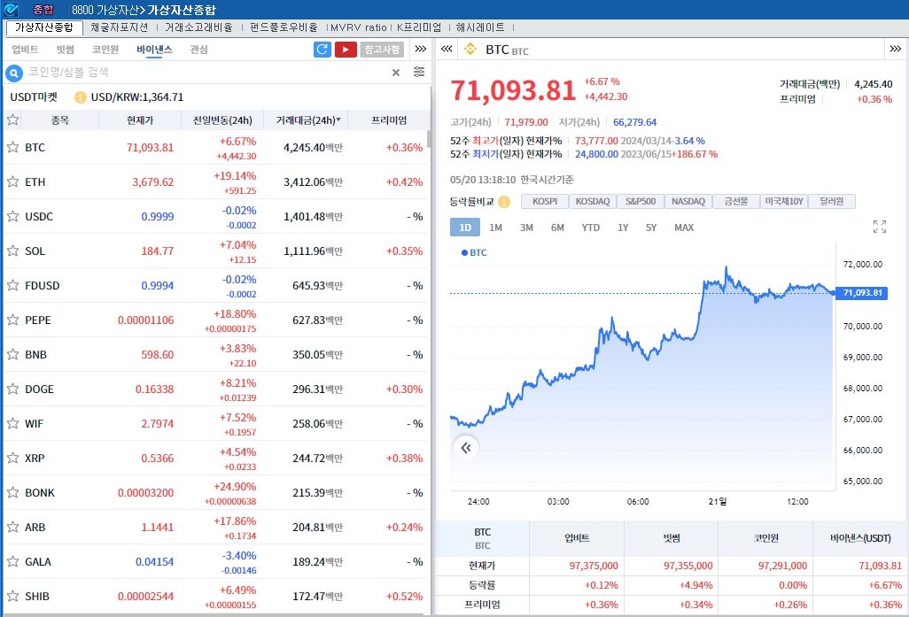This screenshot has width=909, height=617.
Task: Open the K프리미엄 tab
Action: click(x=419, y=27)
